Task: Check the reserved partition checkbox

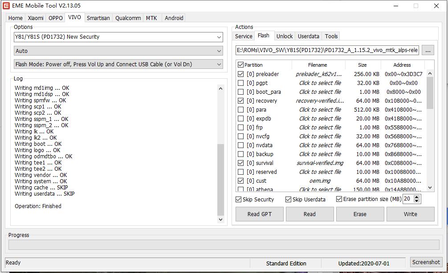Action: pyautogui.click(x=240, y=172)
